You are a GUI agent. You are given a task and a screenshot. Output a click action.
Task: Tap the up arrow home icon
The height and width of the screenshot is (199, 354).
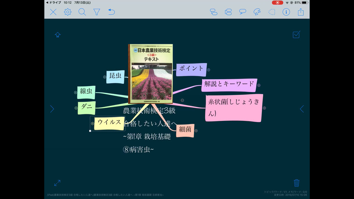coord(58,35)
